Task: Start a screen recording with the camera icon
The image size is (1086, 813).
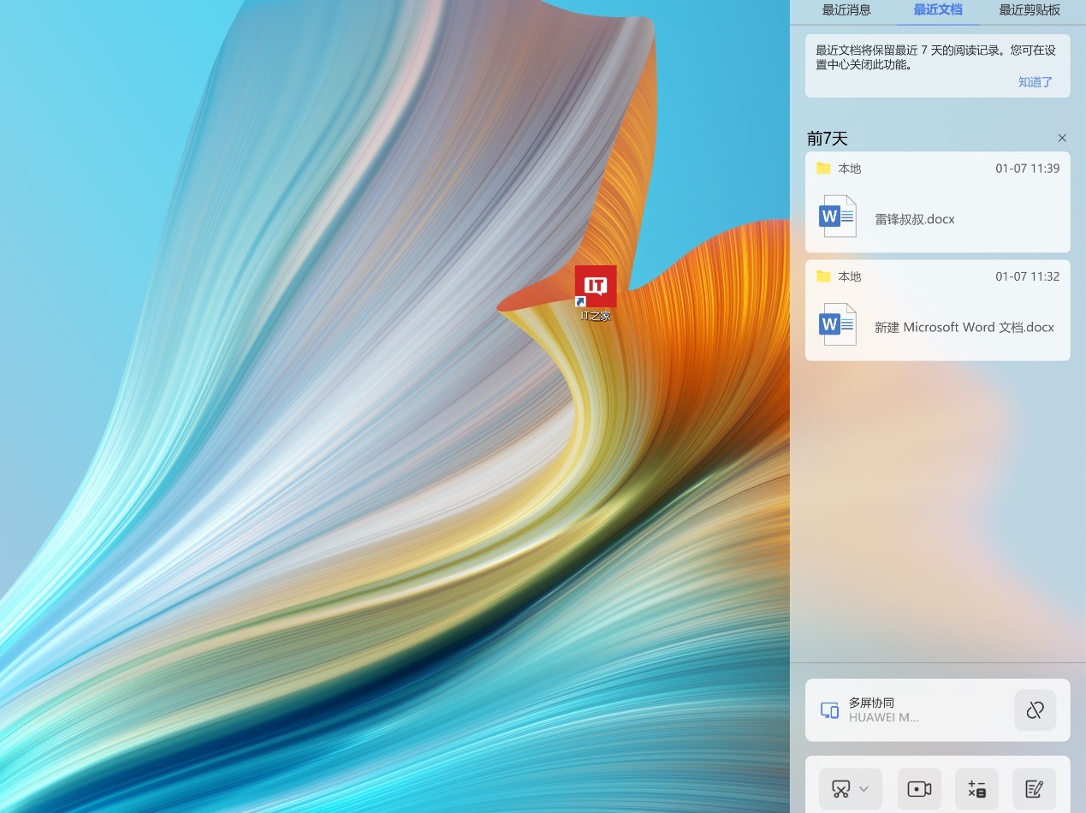Action: (x=918, y=787)
